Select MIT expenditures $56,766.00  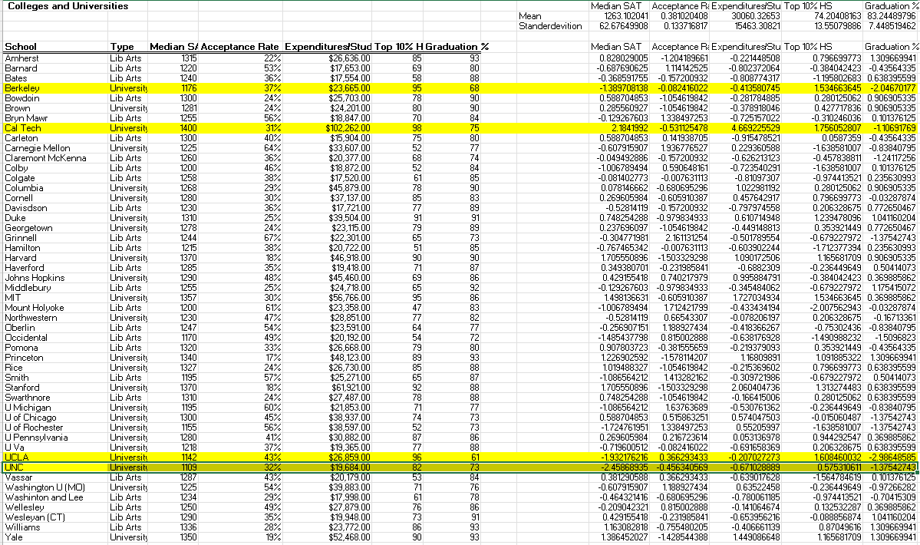click(x=350, y=297)
